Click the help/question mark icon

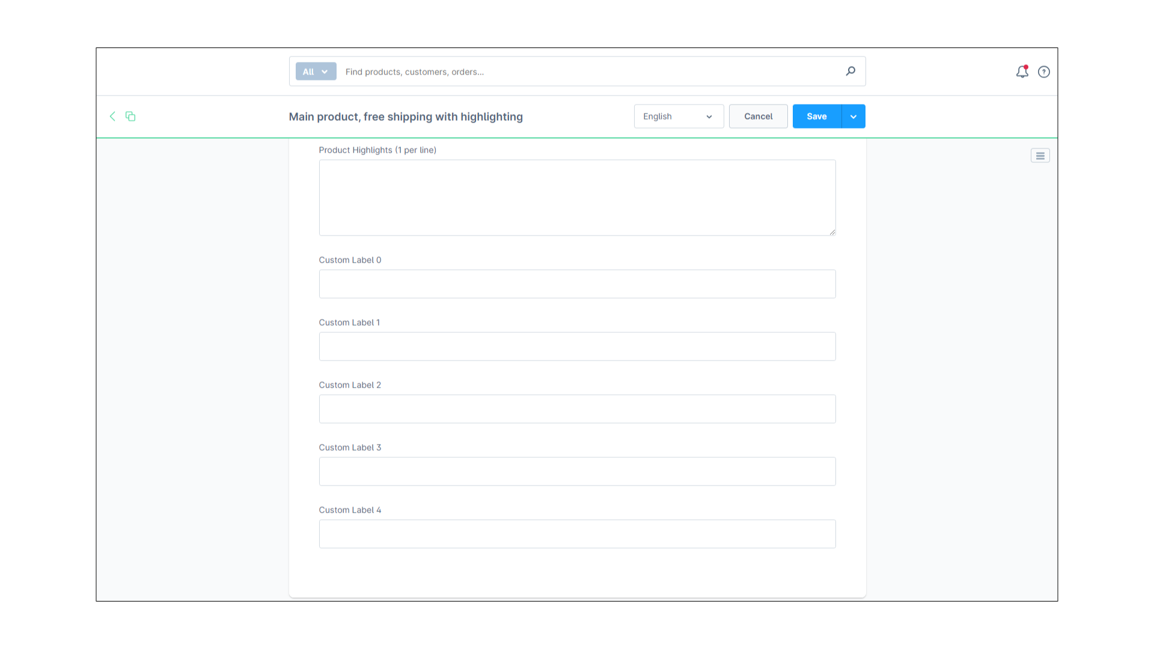1044,72
